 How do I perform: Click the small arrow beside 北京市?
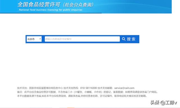coord(40,39)
